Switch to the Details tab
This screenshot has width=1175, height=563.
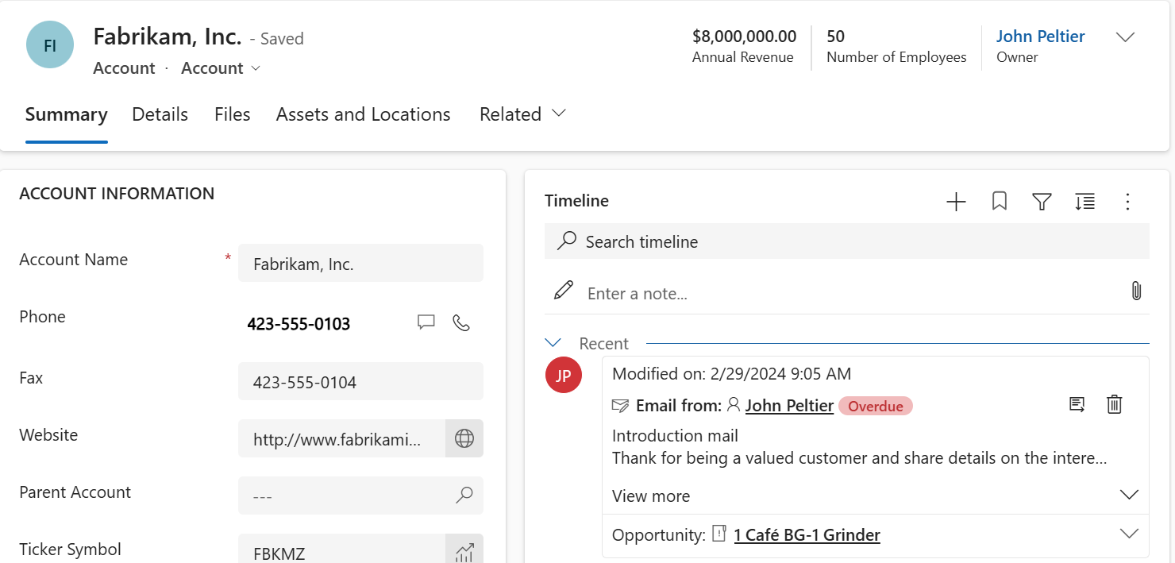point(160,114)
